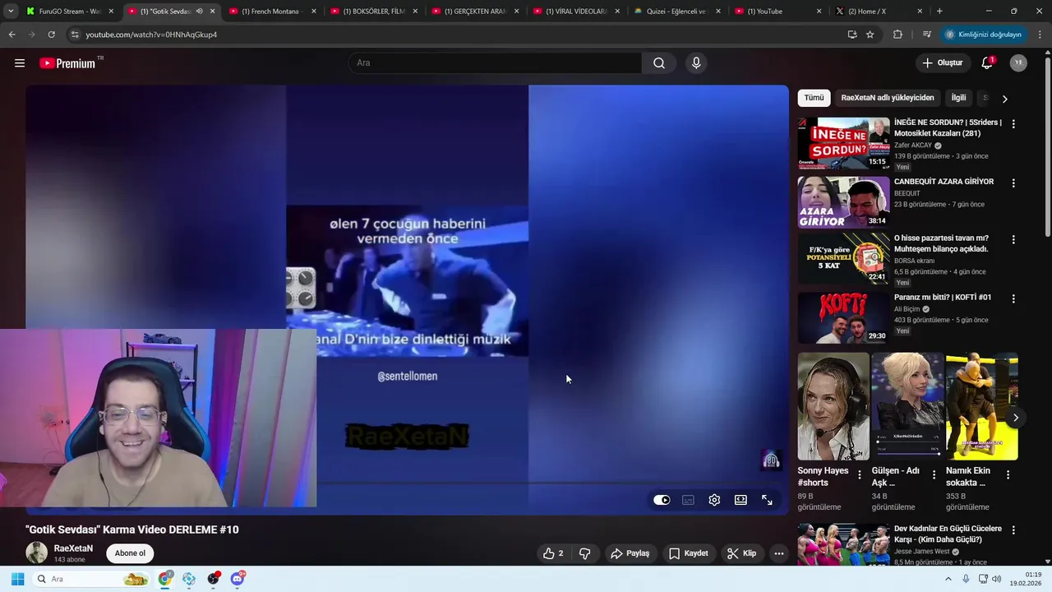Select the İlgili filter chip
Screen dimensions: 1052x592
tap(958, 98)
